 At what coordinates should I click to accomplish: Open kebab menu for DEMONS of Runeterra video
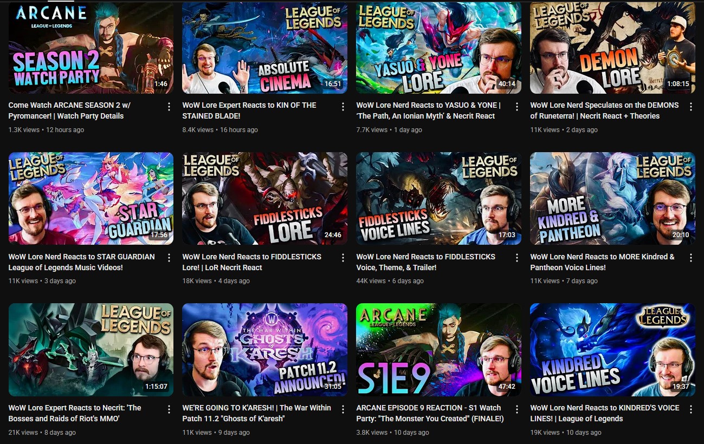pyautogui.click(x=690, y=107)
